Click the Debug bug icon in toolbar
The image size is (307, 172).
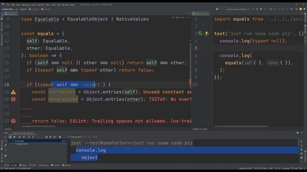[257, 9]
